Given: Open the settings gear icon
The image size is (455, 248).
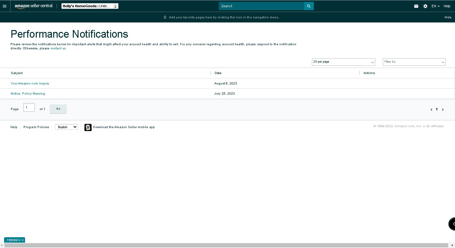Looking at the screenshot, I should click(425, 6).
